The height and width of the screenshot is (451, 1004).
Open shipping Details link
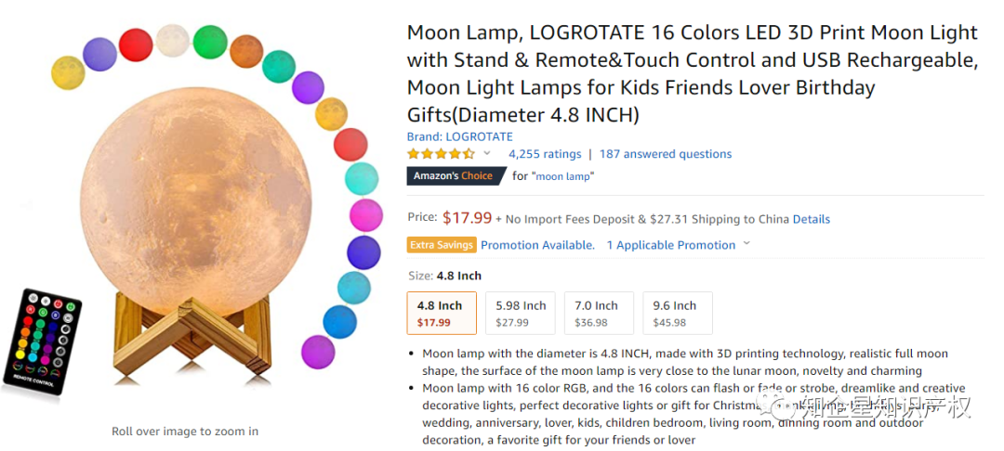[811, 220]
